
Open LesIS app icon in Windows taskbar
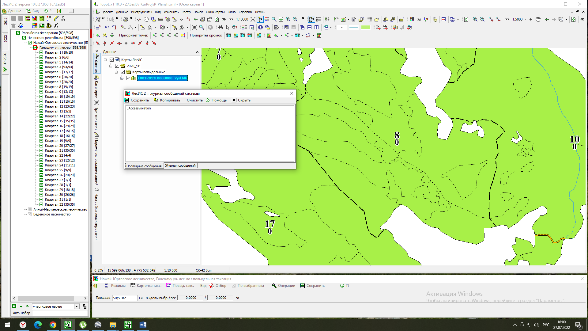click(68, 325)
